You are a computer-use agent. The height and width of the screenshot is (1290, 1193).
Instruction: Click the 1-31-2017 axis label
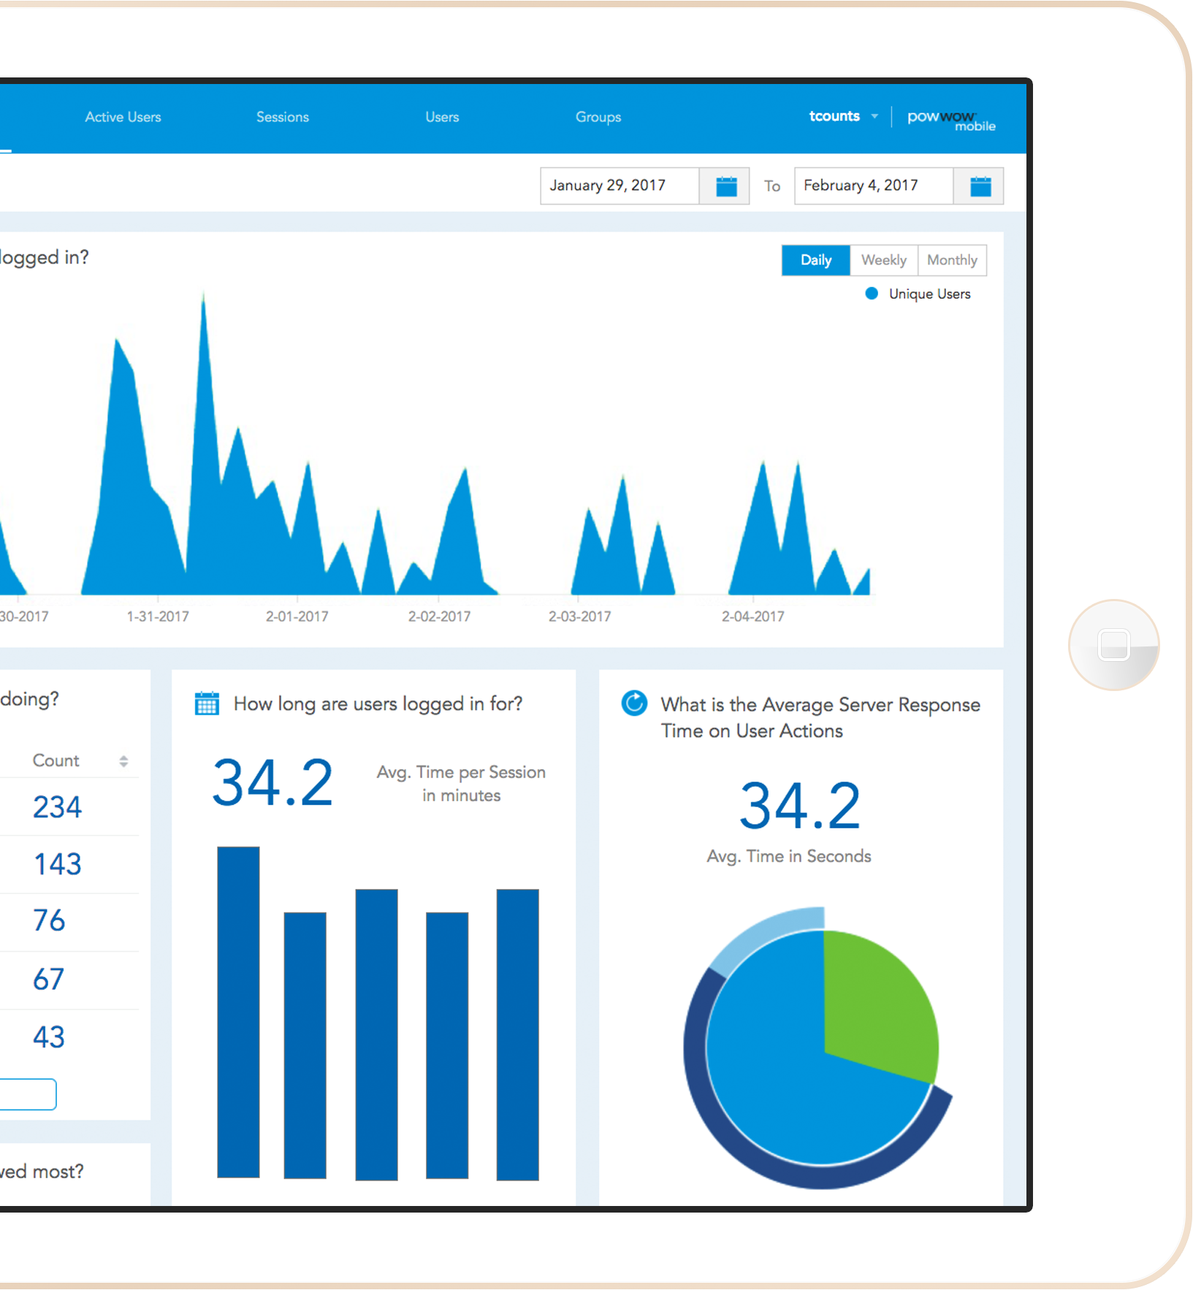point(157,617)
